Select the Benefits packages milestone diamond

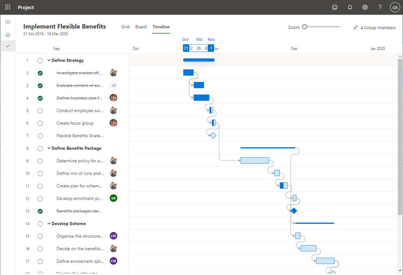(294, 211)
